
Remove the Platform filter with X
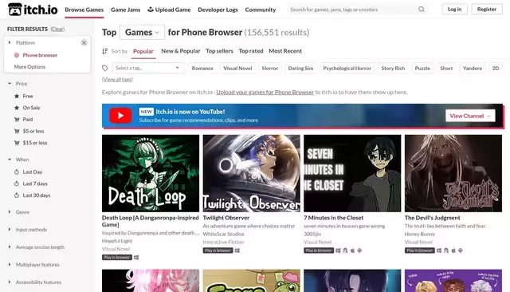(84, 42)
